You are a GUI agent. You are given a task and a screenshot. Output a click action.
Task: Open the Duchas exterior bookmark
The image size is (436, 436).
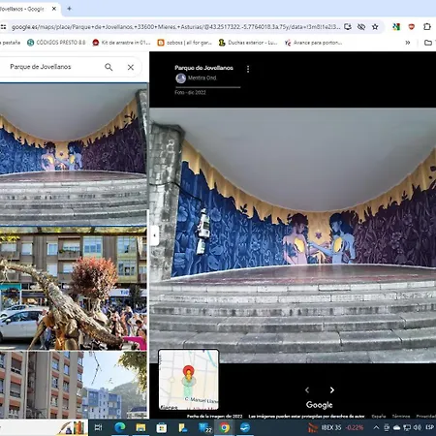tap(248, 43)
